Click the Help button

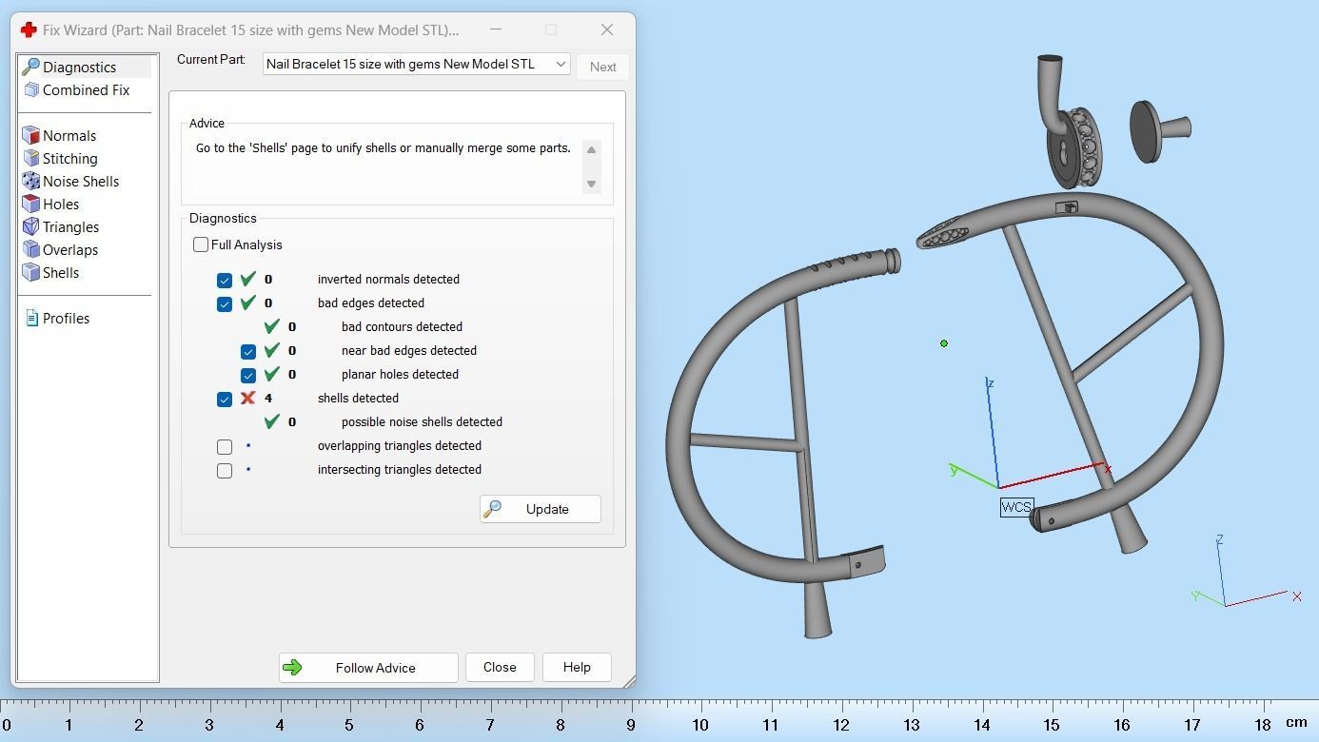pyautogui.click(x=577, y=668)
